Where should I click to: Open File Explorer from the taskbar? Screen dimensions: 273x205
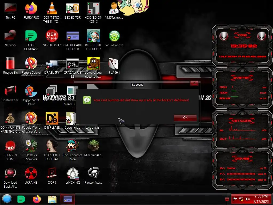[x=52, y=199]
